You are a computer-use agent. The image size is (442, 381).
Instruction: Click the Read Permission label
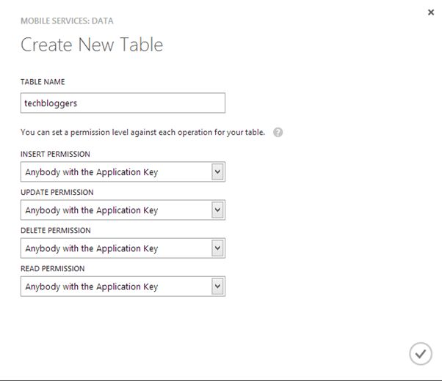52,269
